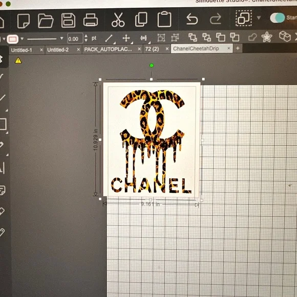297x297 pixels.
Task: Close the 72 (2) tab
Action: coord(167,49)
